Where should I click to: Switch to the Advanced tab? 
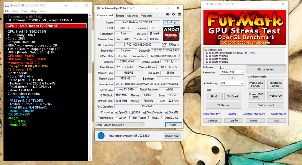[132, 16]
